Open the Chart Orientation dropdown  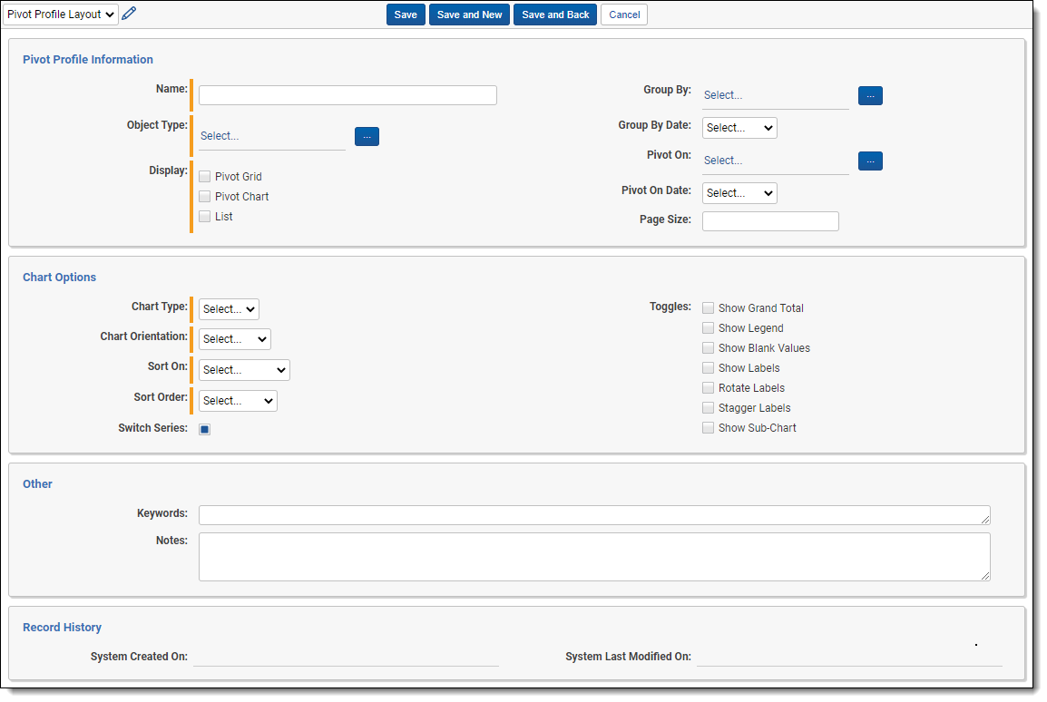tap(234, 339)
